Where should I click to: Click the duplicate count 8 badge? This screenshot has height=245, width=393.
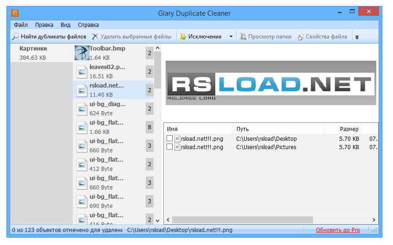[x=149, y=127]
